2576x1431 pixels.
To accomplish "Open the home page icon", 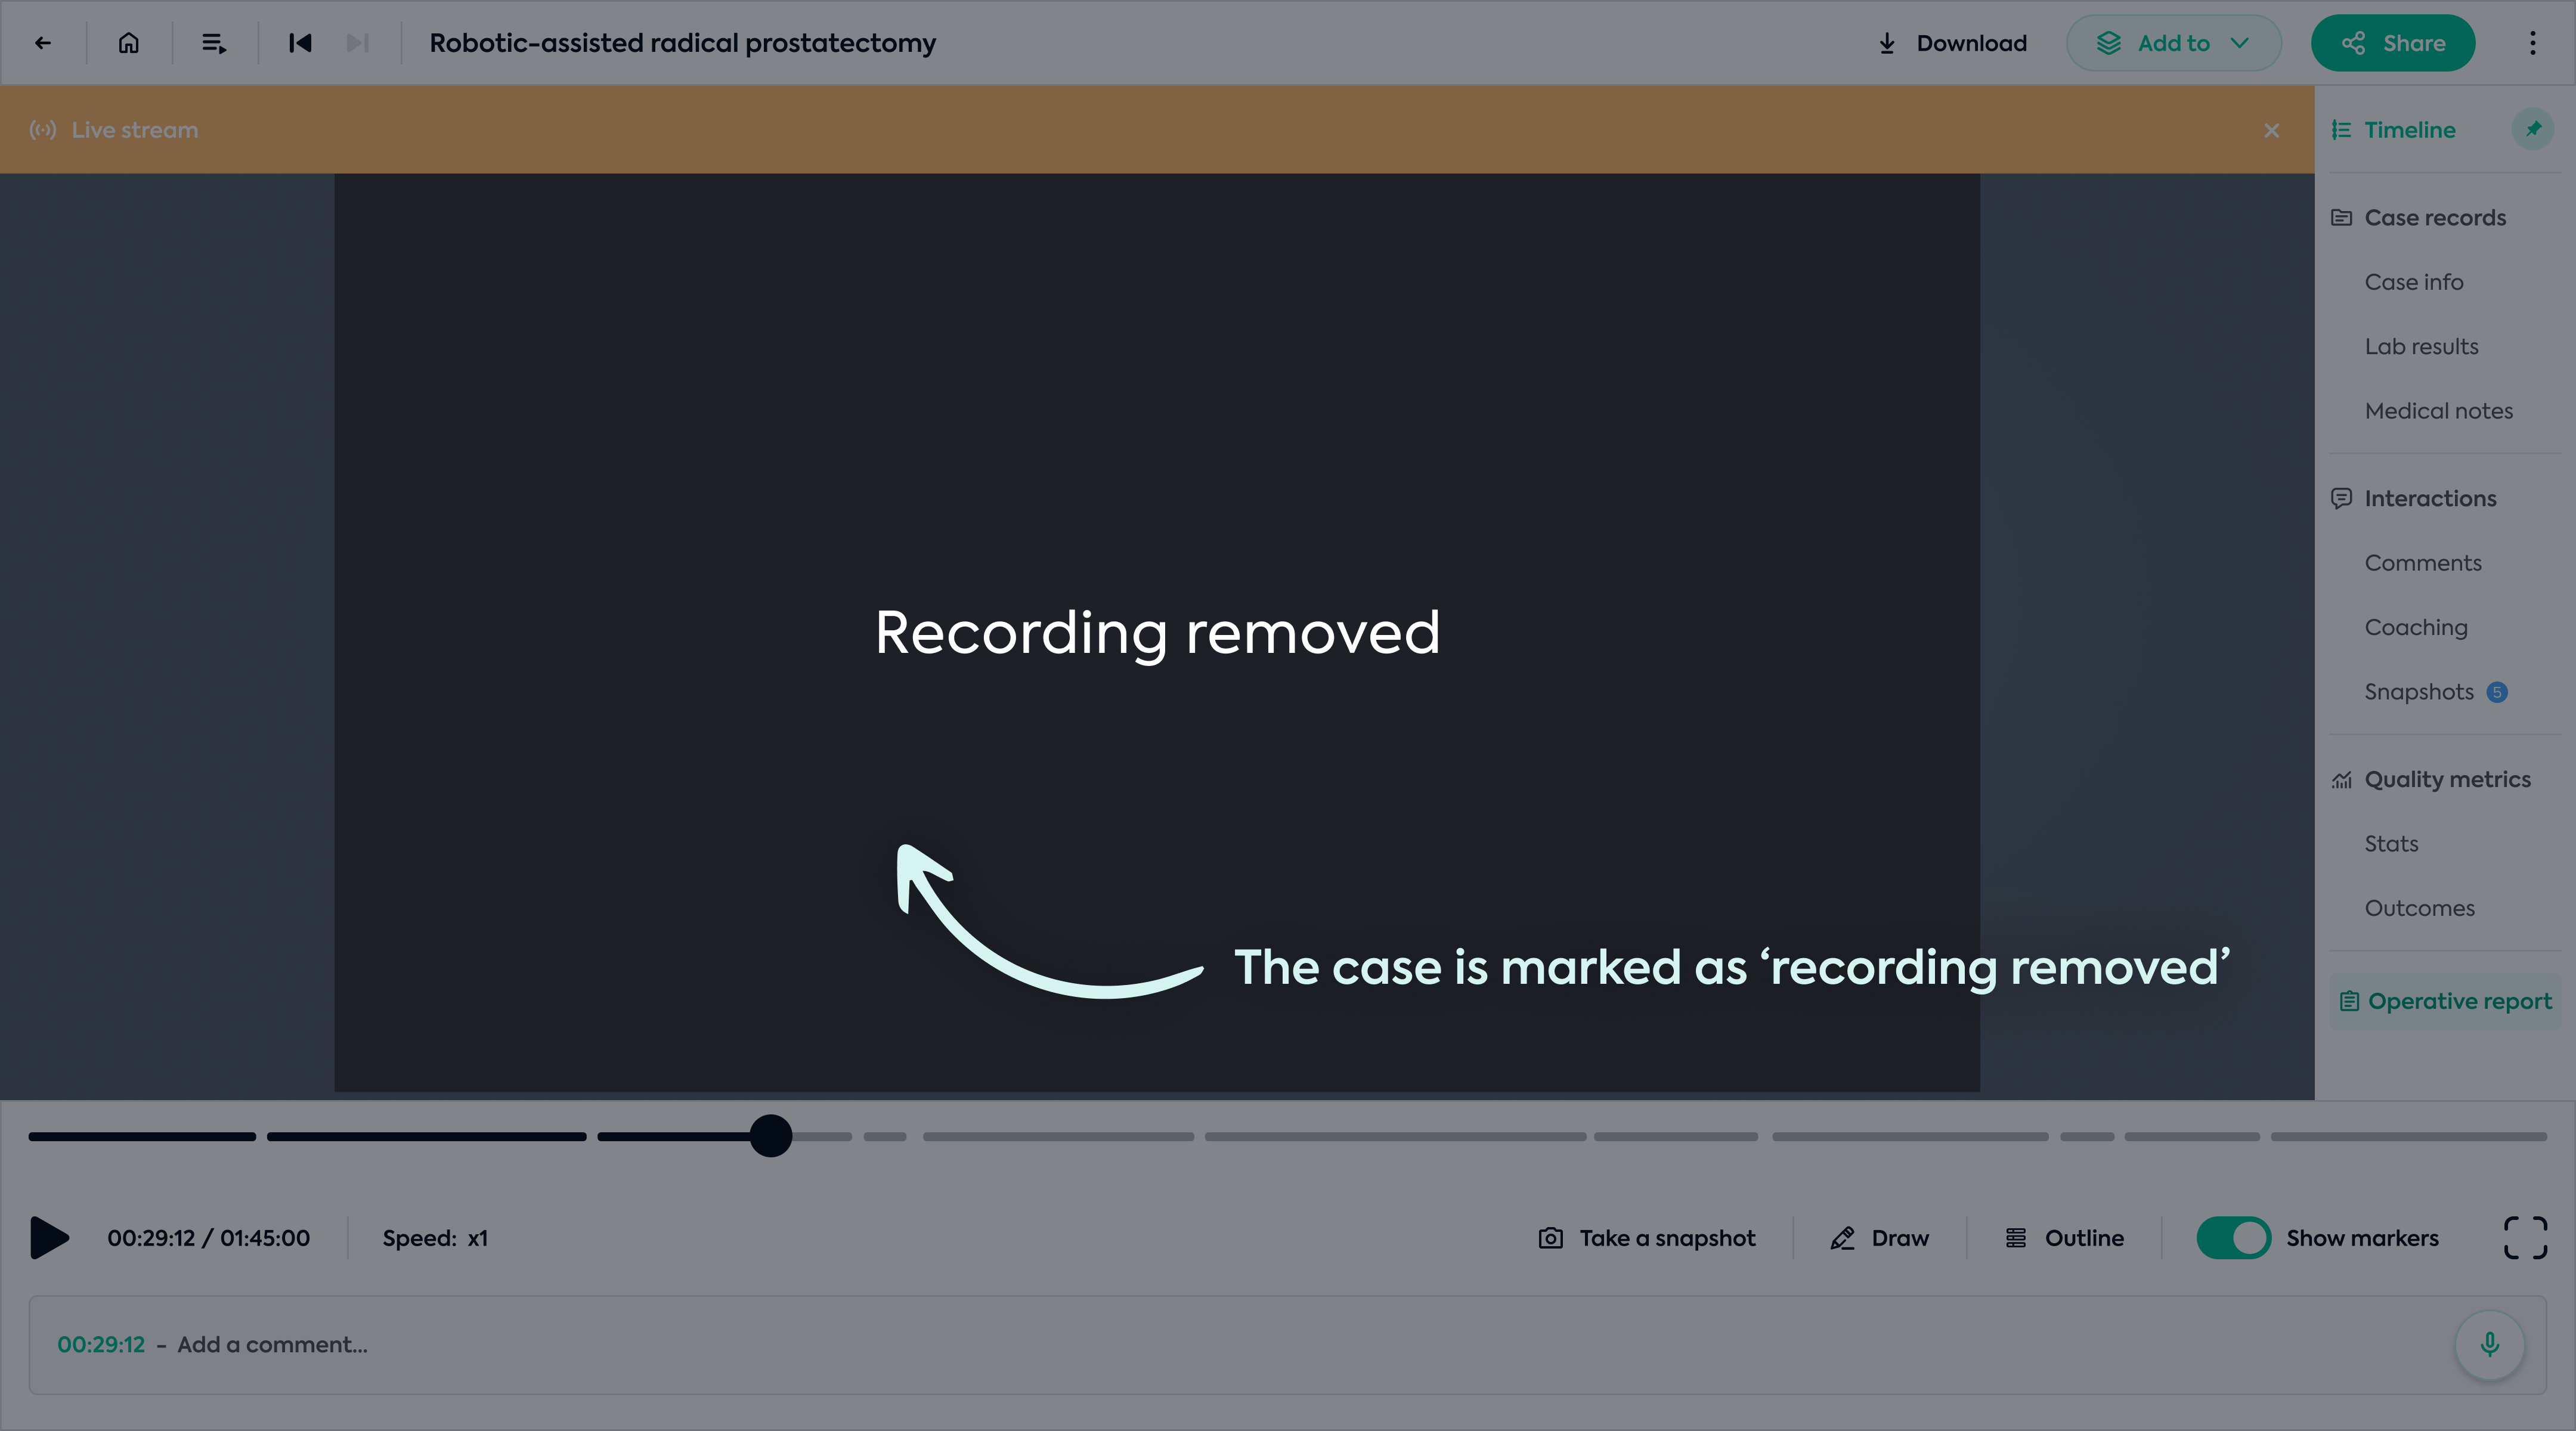I will (129, 43).
